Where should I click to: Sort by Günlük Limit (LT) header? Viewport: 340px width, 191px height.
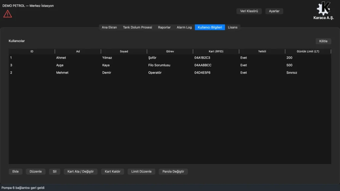[x=308, y=51]
